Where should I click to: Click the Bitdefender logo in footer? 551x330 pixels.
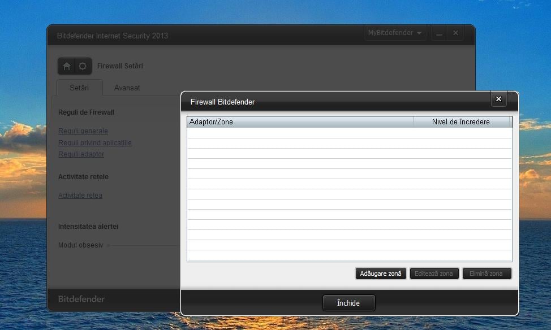[81, 299]
